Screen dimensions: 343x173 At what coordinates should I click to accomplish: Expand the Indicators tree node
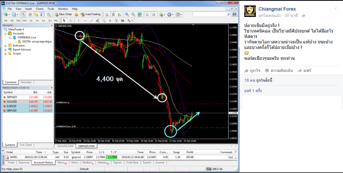click(5, 45)
